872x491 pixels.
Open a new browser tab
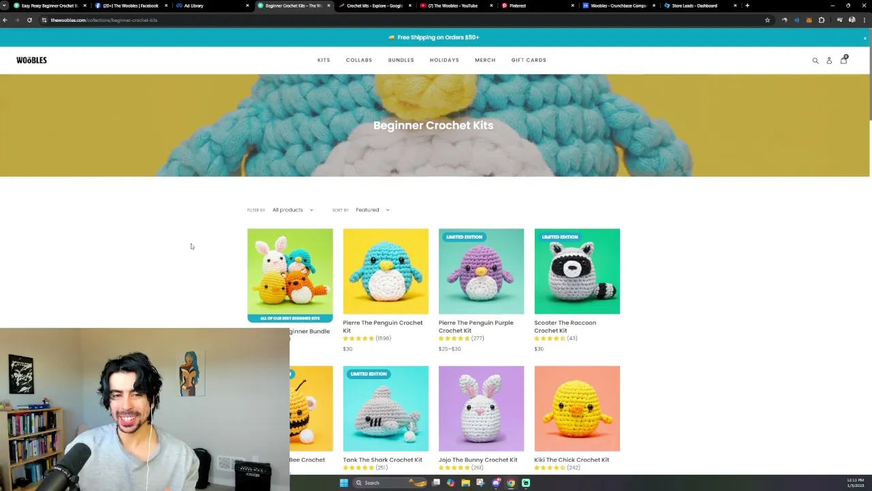pyautogui.click(x=747, y=5)
